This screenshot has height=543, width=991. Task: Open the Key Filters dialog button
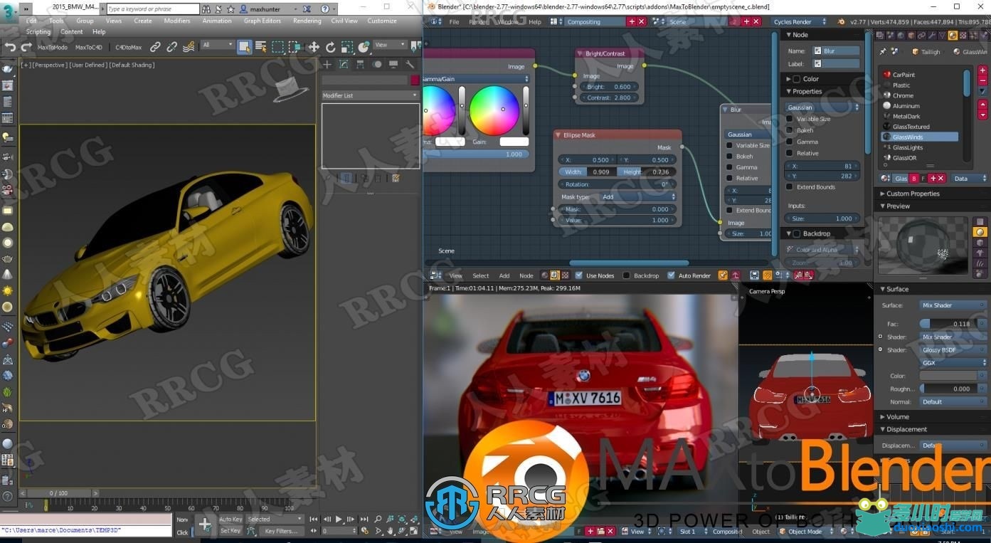coord(281,531)
